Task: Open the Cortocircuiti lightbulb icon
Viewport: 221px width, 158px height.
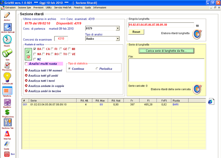Action: (7, 77)
